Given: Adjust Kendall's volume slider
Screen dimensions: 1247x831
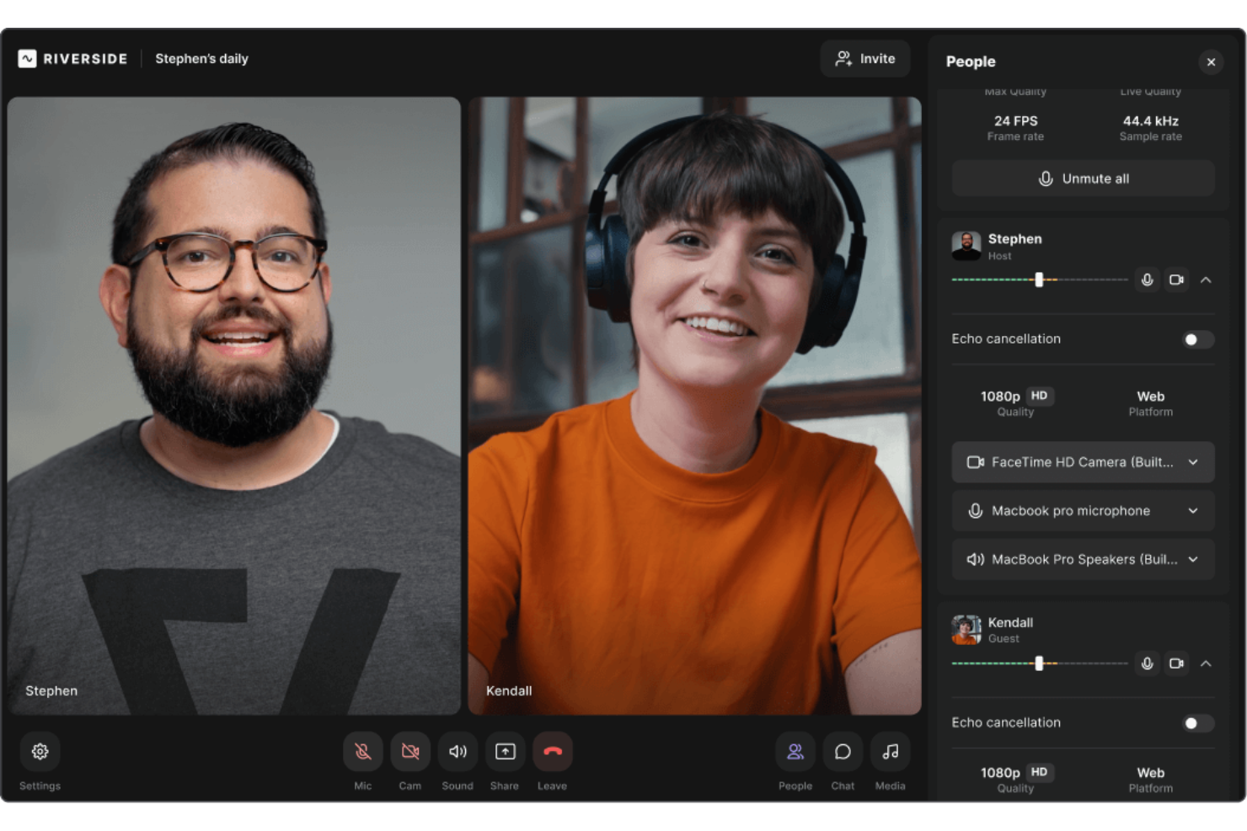Looking at the screenshot, I should [x=1039, y=663].
